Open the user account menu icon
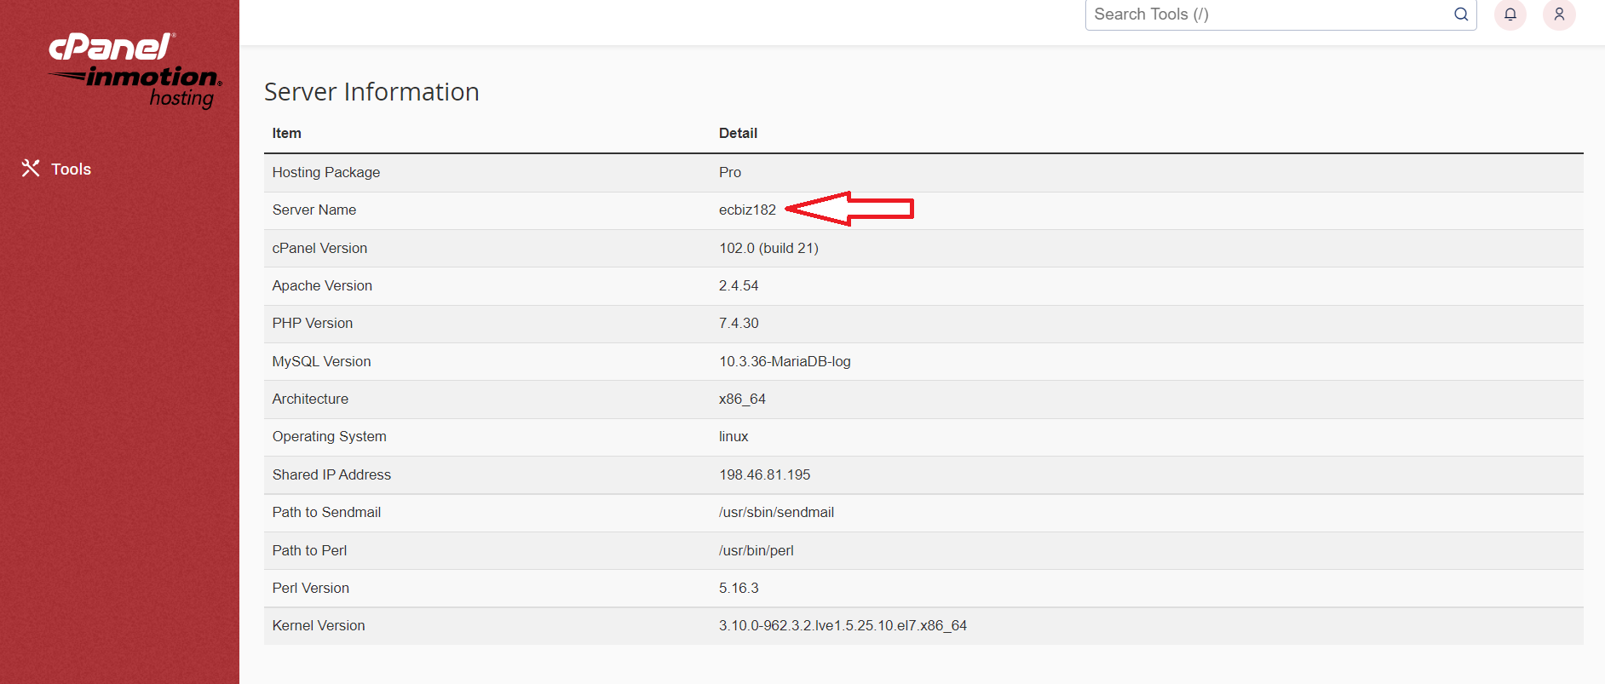The height and width of the screenshot is (684, 1605). click(x=1558, y=14)
